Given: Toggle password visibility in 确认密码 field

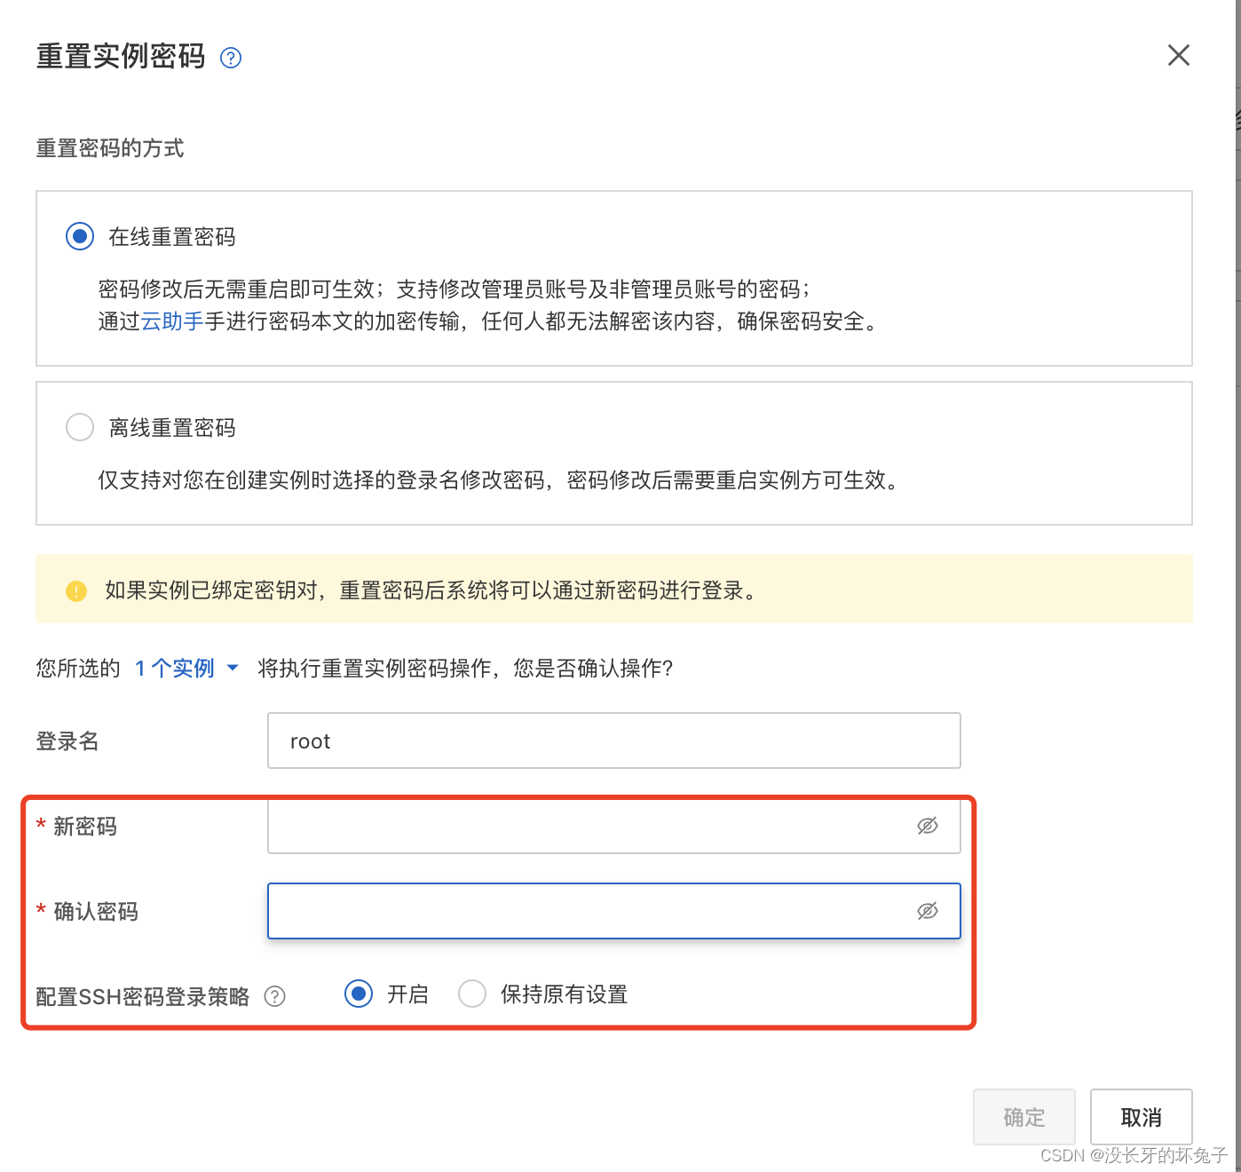Looking at the screenshot, I should click(x=928, y=911).
